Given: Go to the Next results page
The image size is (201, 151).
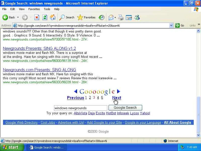Looking at the screenshot, I should click(117, 98).
